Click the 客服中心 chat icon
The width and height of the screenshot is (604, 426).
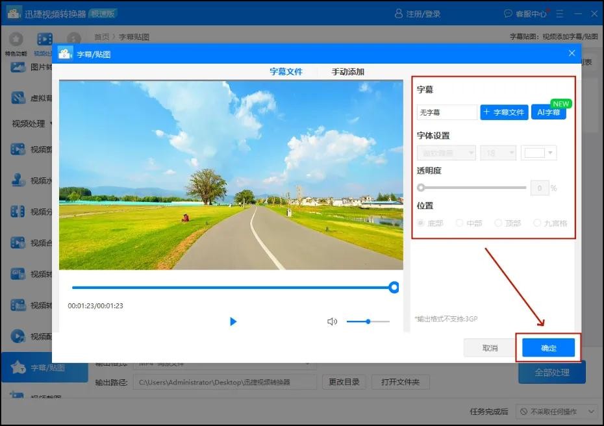(x=508, y=14)
